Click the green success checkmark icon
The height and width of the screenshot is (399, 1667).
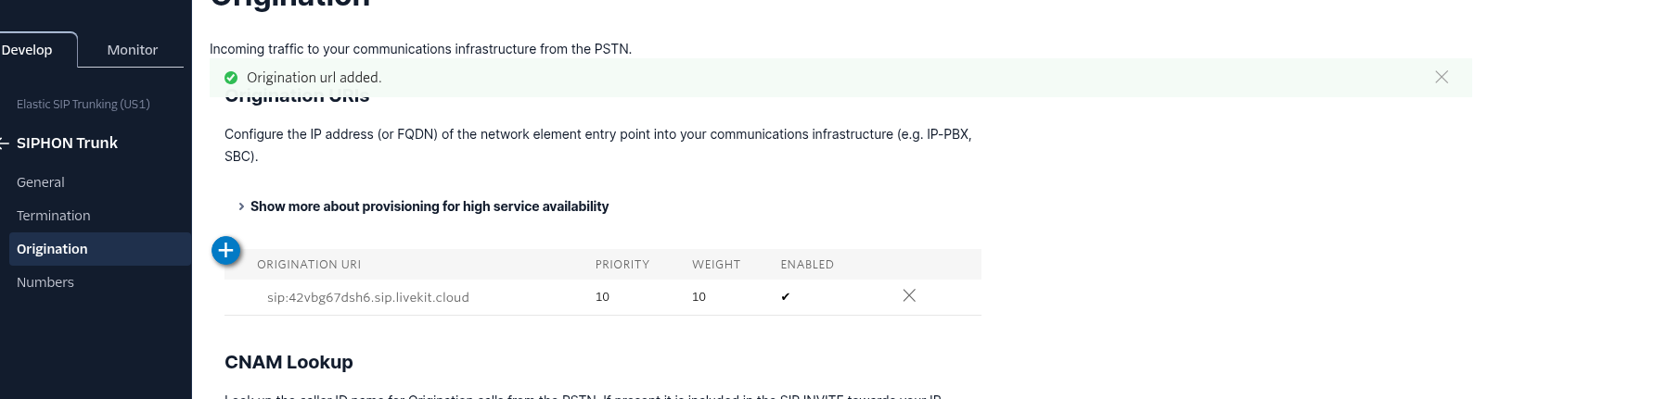pyautogui.click(x=231, y=78)
